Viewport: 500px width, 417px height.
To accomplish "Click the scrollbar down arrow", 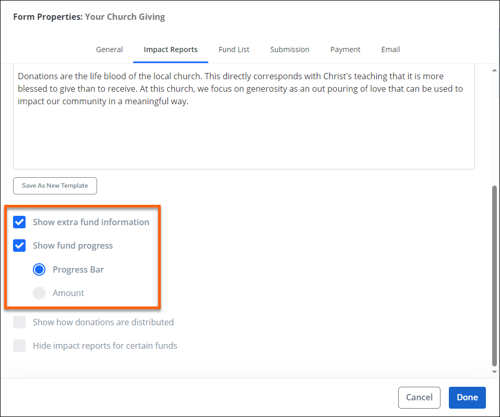I will [x=494, y=372].
